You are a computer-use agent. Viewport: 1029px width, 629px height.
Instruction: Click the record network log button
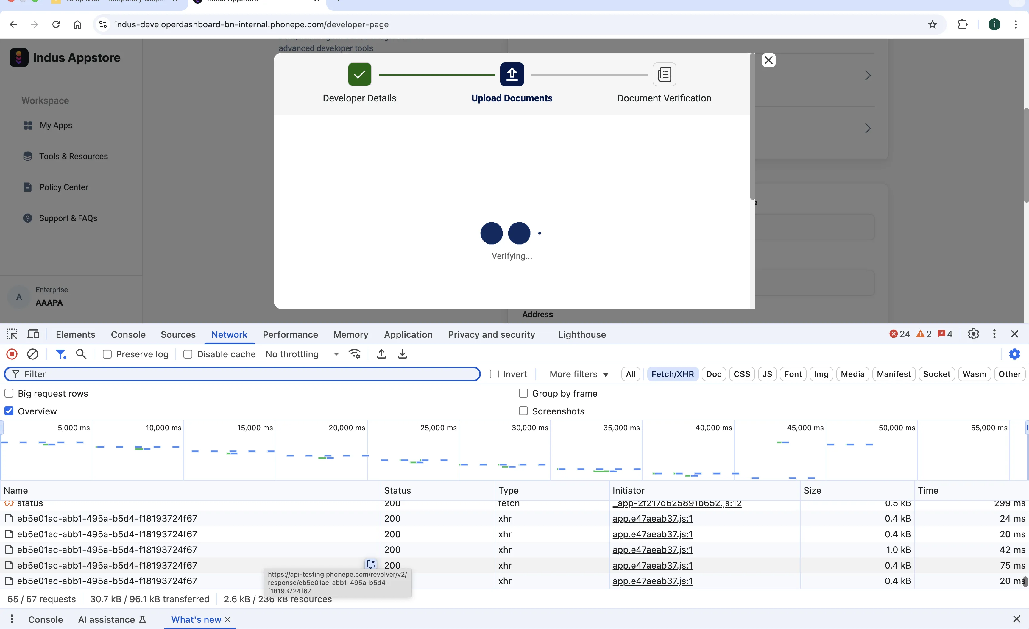[12, 354]
